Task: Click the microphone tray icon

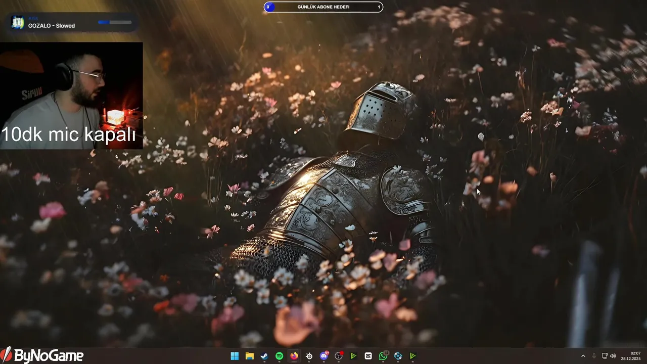Action: [x=594, y=356]
